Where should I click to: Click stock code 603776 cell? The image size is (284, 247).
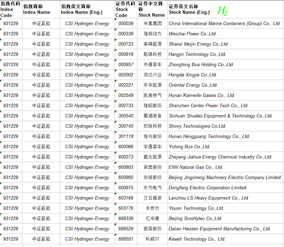[126, 208]
